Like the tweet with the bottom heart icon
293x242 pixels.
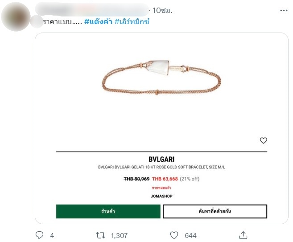pyautogui.click(x=174, y=235)
